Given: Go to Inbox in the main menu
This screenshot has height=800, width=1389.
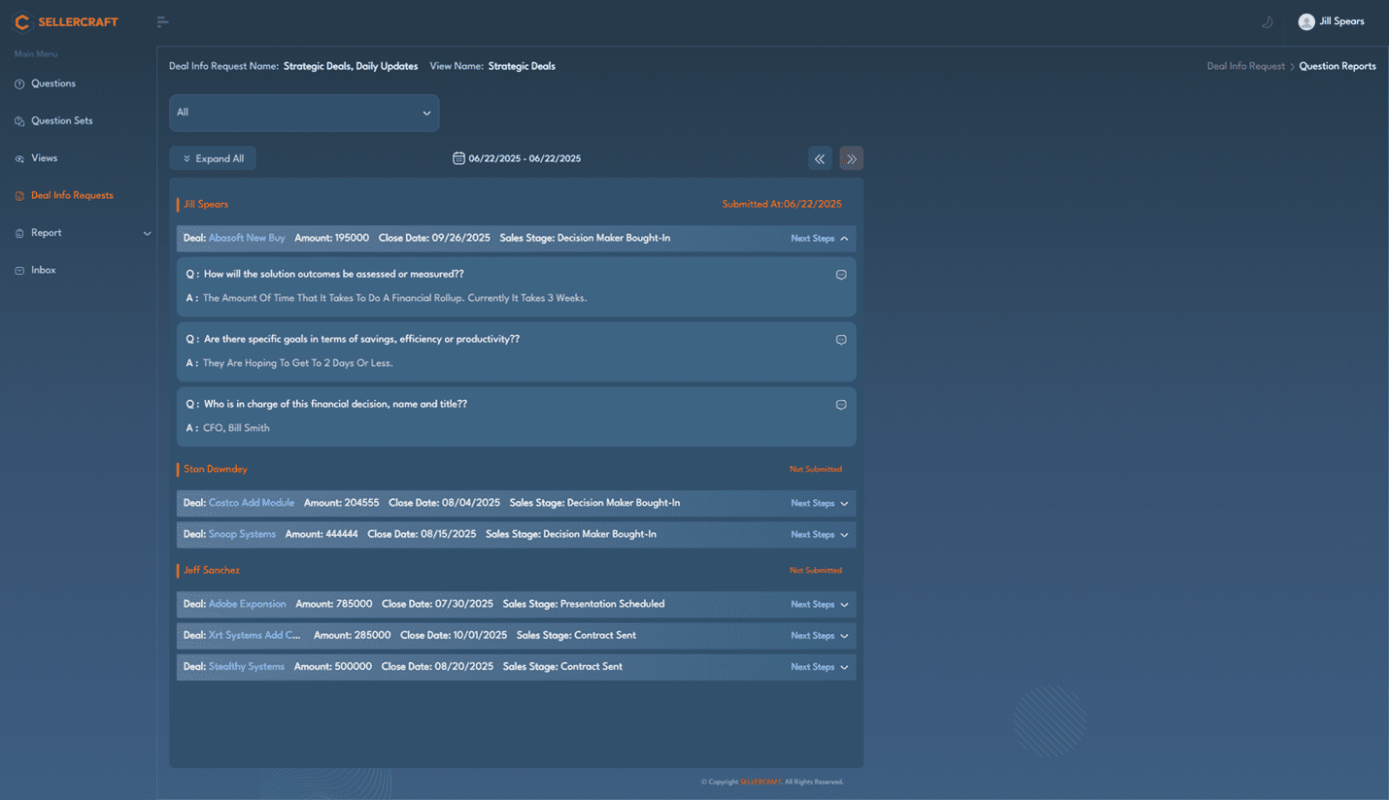Looking at the screenshot, I should (43, 270).
